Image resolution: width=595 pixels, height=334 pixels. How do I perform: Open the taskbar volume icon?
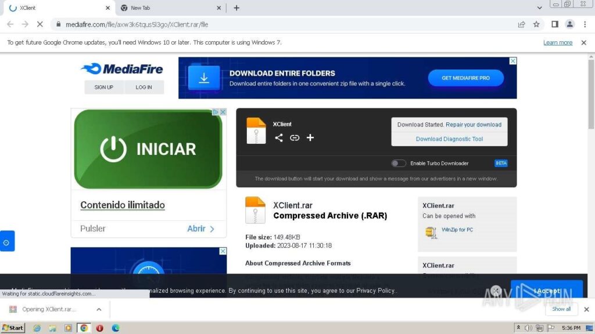click(x=528, y=328)
